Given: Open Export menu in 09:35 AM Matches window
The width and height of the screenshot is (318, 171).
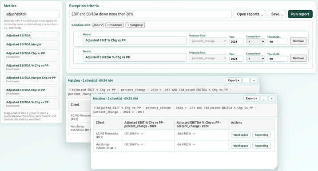Looking at the screenshot, I should 251,99.
